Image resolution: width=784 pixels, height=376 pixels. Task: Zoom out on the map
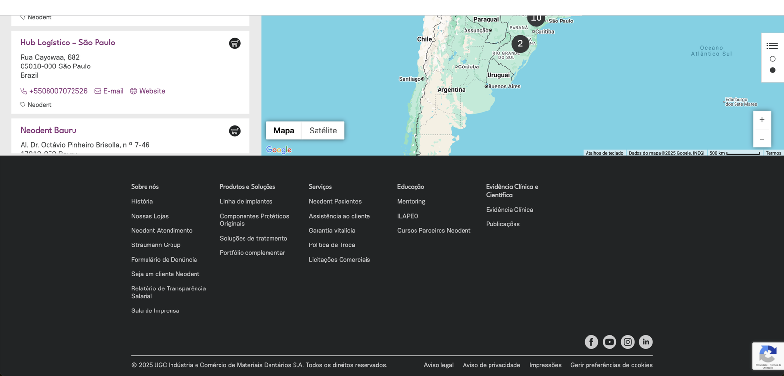click(x=762, y=139)
